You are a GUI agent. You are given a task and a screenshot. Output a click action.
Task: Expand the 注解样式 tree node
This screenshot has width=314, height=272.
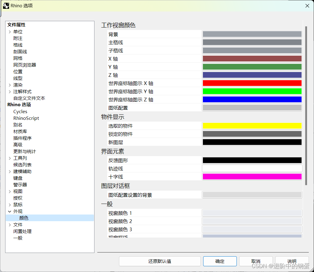click(10, 92)
